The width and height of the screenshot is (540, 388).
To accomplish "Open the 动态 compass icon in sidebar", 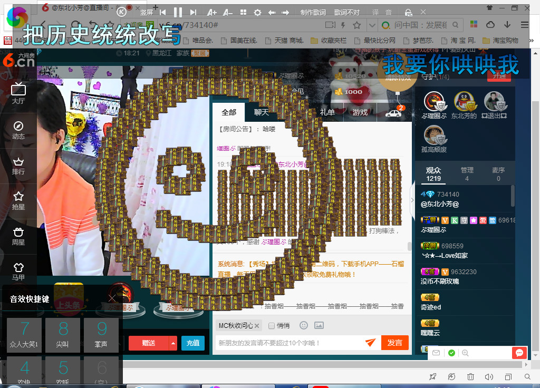I will point(18,130).
